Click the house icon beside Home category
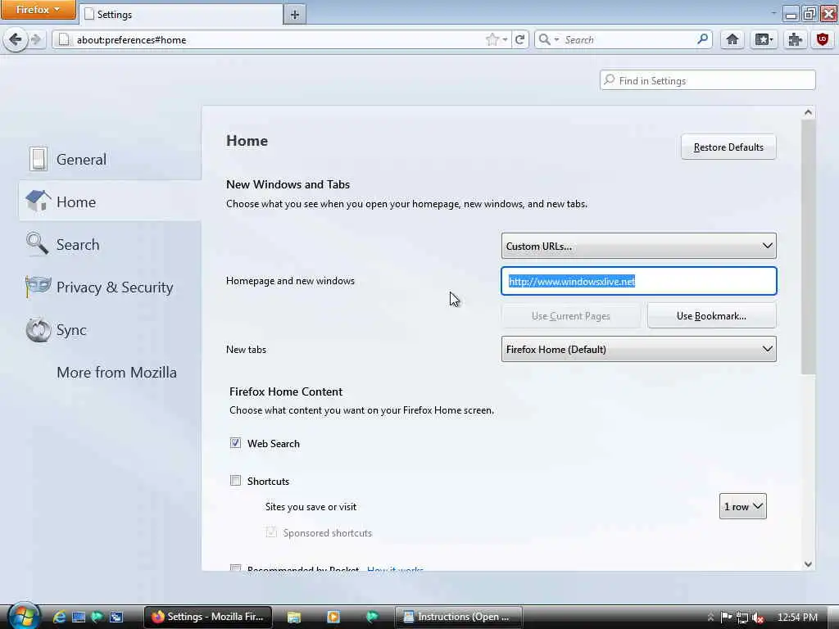839x629 pixels. pos(38,201)
